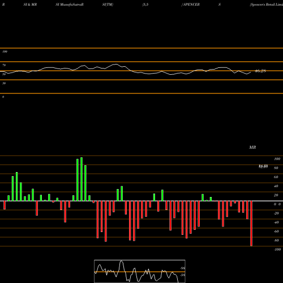Click the -98 label in mini chart
Viewport: 283px width, 283px height.
pyautogui.click(x=182, y=268)
